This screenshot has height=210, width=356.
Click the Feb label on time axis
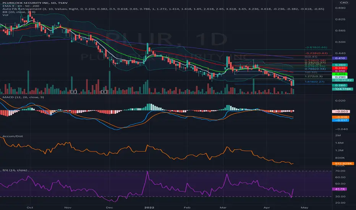tap(187, 207)
